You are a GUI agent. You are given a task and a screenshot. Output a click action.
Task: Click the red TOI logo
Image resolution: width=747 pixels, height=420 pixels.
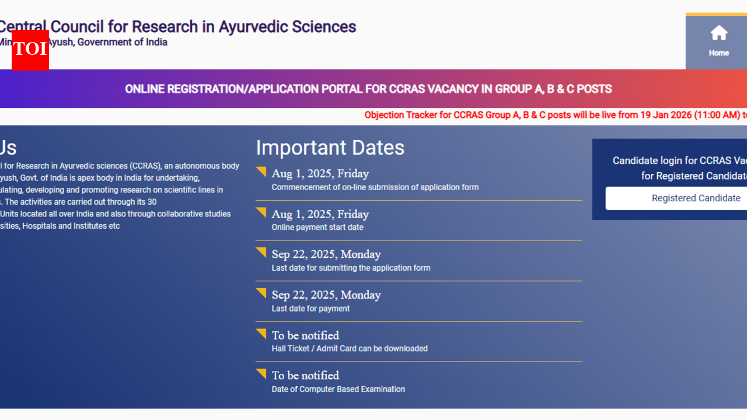[x=30, y=50]
